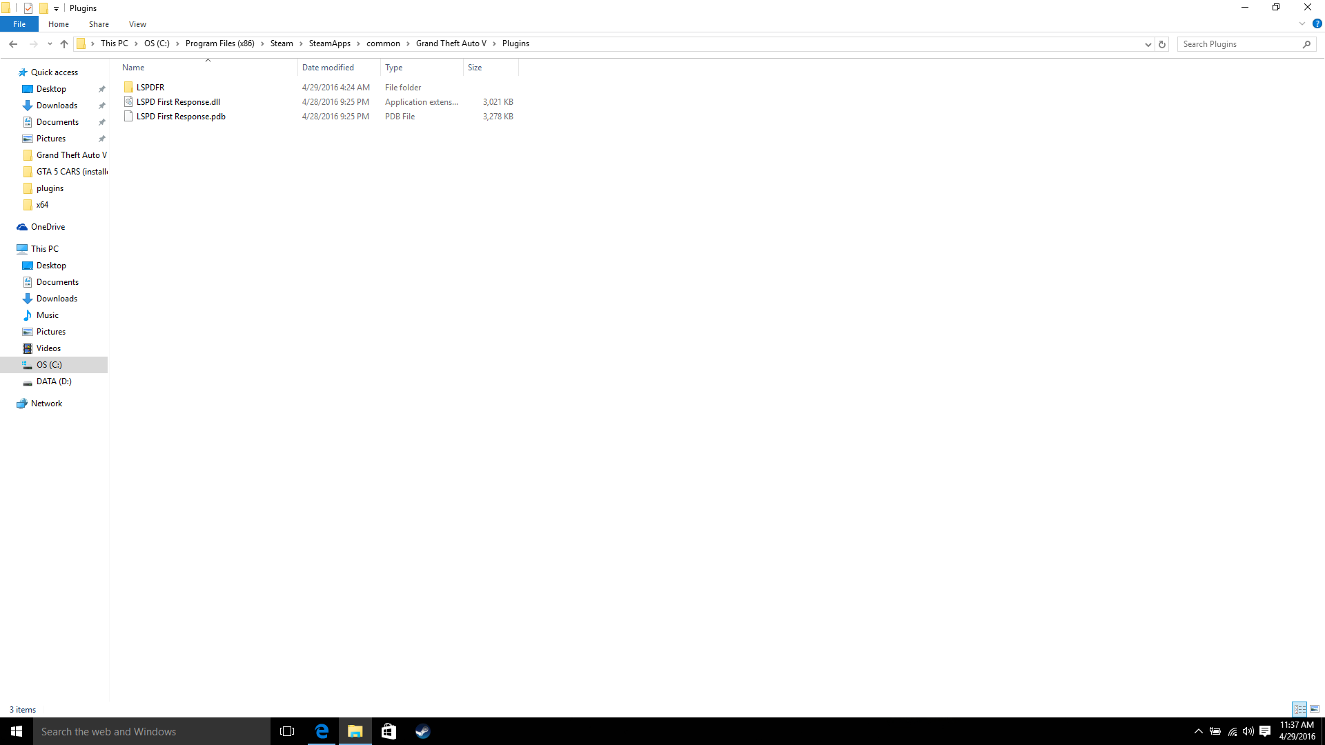
Task: Click the Back navigation arrow
Action: pyautogui.click(x=13, y=43)
